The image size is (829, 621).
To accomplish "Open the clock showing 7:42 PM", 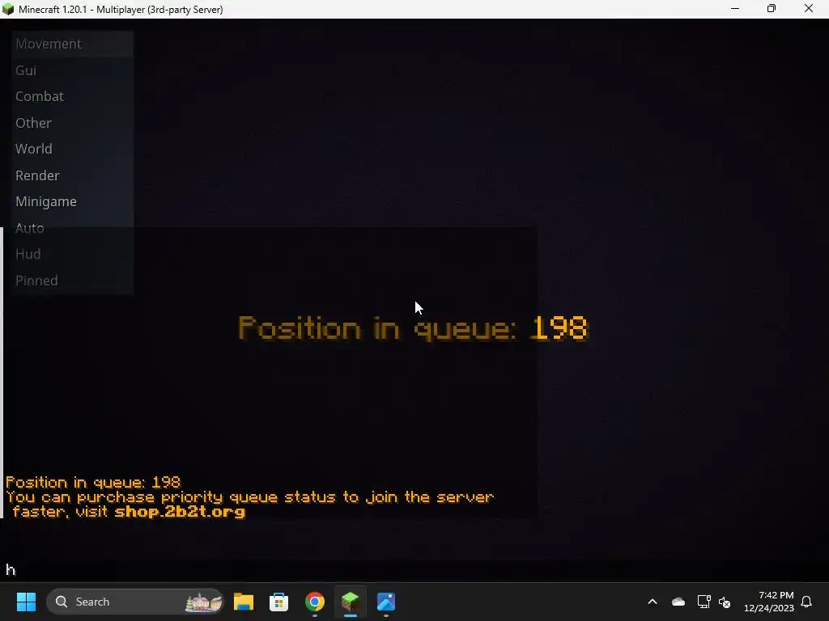I will pyautogui.click(x=769, y=602).
